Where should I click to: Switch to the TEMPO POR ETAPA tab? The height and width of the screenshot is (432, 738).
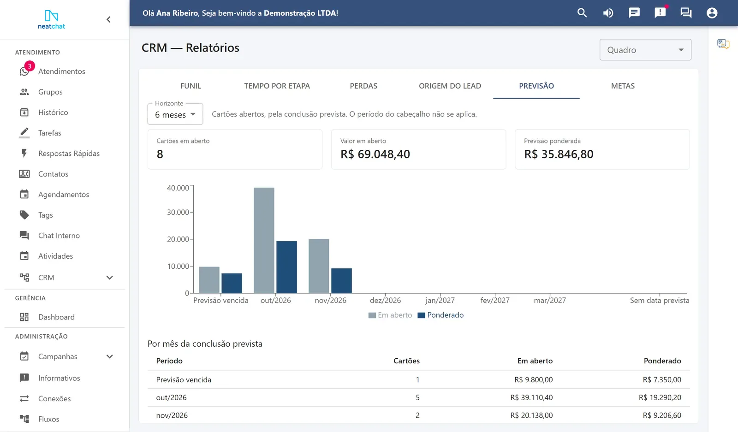(x=277, y=86)
